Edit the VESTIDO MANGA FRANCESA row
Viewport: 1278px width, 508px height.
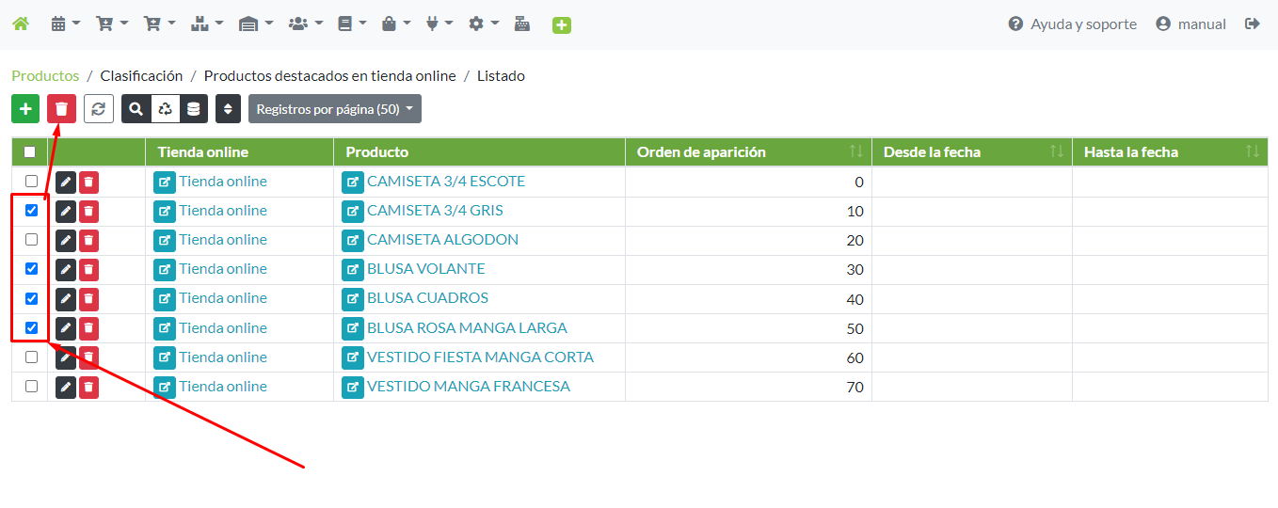(x=66, y=387)
